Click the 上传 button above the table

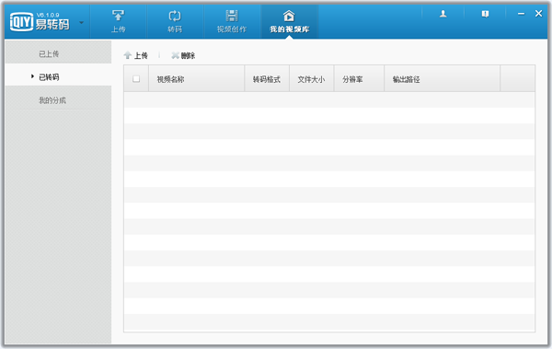136,55
